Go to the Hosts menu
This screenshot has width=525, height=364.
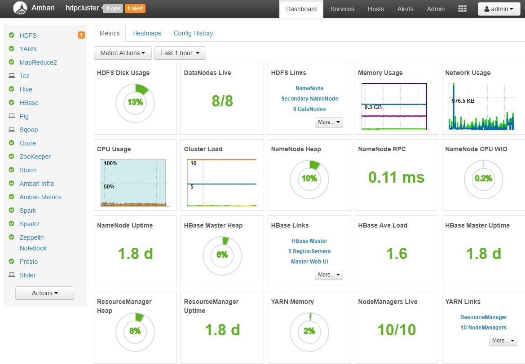[375, 9]
